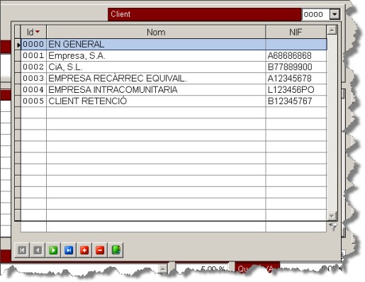This screenshot has height=282, width=365.
Task: Select the Empresa, S.A. row
Action: [x=174, y=56]
